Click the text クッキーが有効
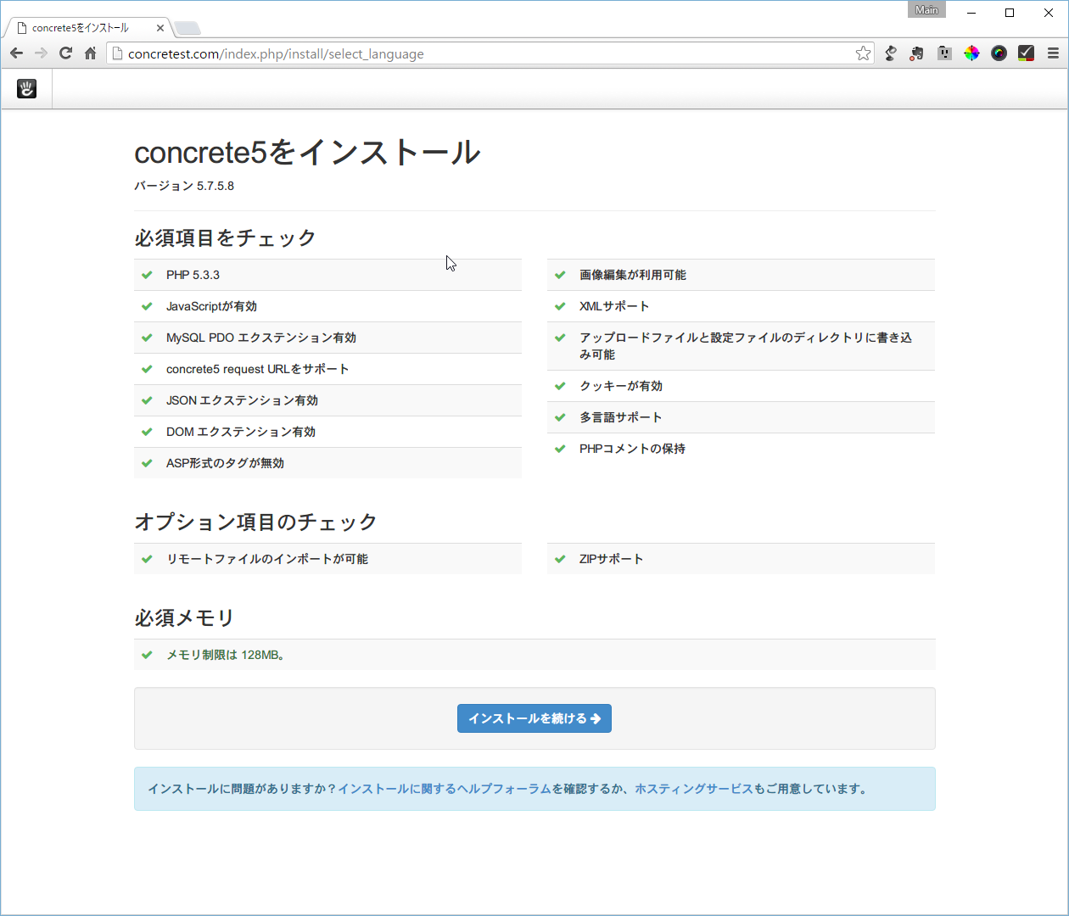The image size is (1069, 916). point(621,386)
